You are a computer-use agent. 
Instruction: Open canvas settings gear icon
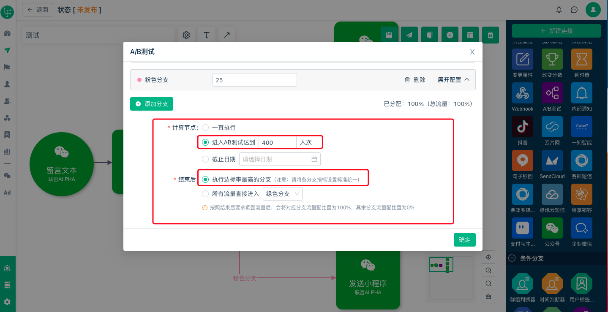(x=186, y=35)
